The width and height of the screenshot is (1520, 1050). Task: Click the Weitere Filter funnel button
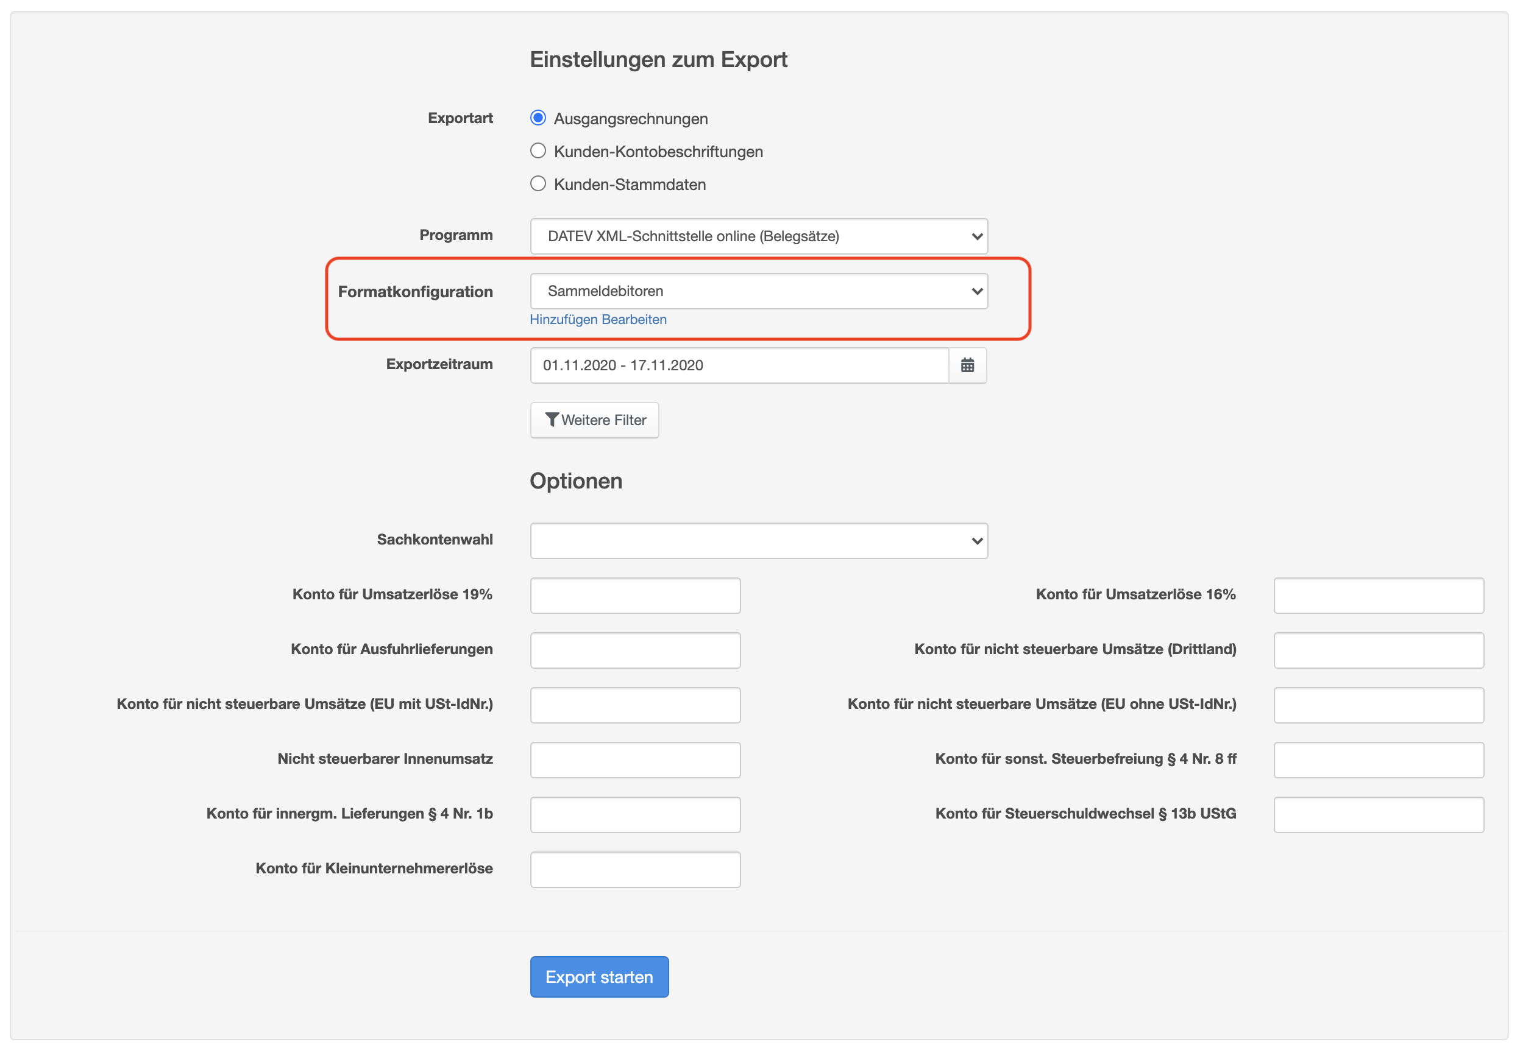click(594, 420)
